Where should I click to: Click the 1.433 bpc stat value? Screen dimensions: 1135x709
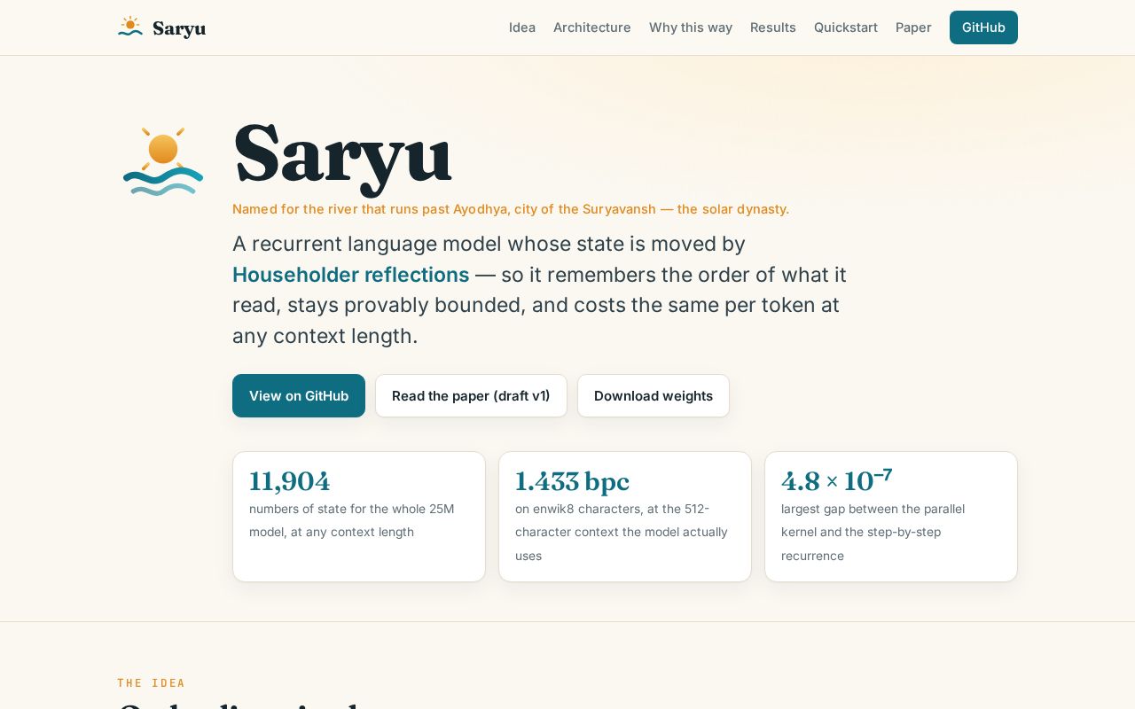coord(572,481)
